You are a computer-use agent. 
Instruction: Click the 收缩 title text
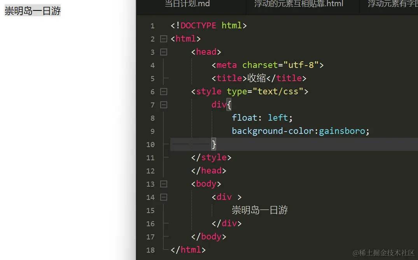click(257, 78)
